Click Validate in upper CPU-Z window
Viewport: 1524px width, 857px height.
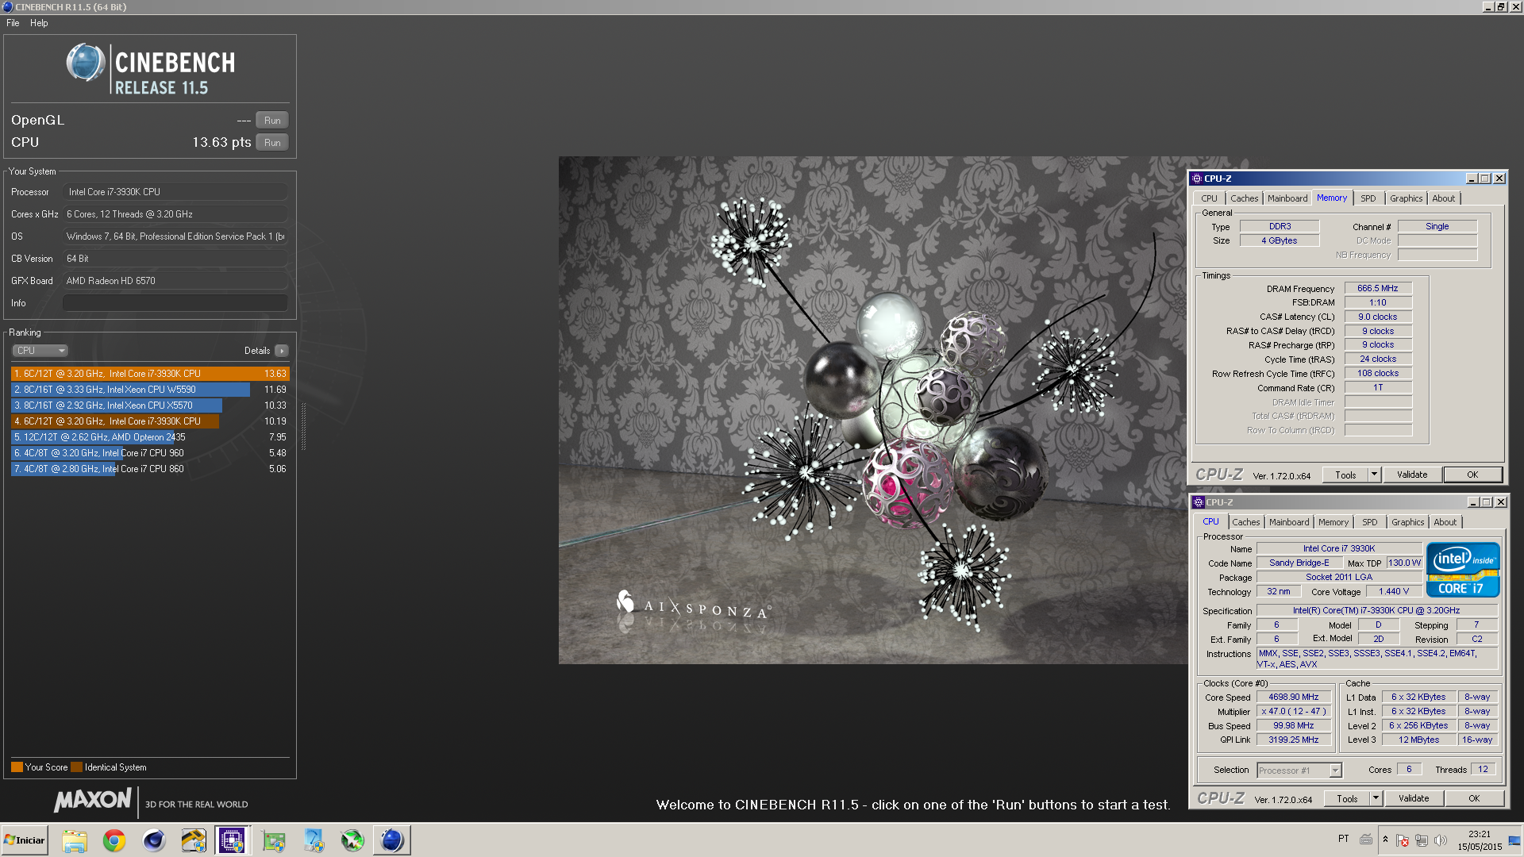[x=1412, y=475]
